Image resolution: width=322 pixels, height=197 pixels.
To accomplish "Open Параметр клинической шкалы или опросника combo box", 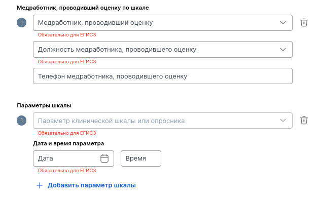I will coord(163,121).
